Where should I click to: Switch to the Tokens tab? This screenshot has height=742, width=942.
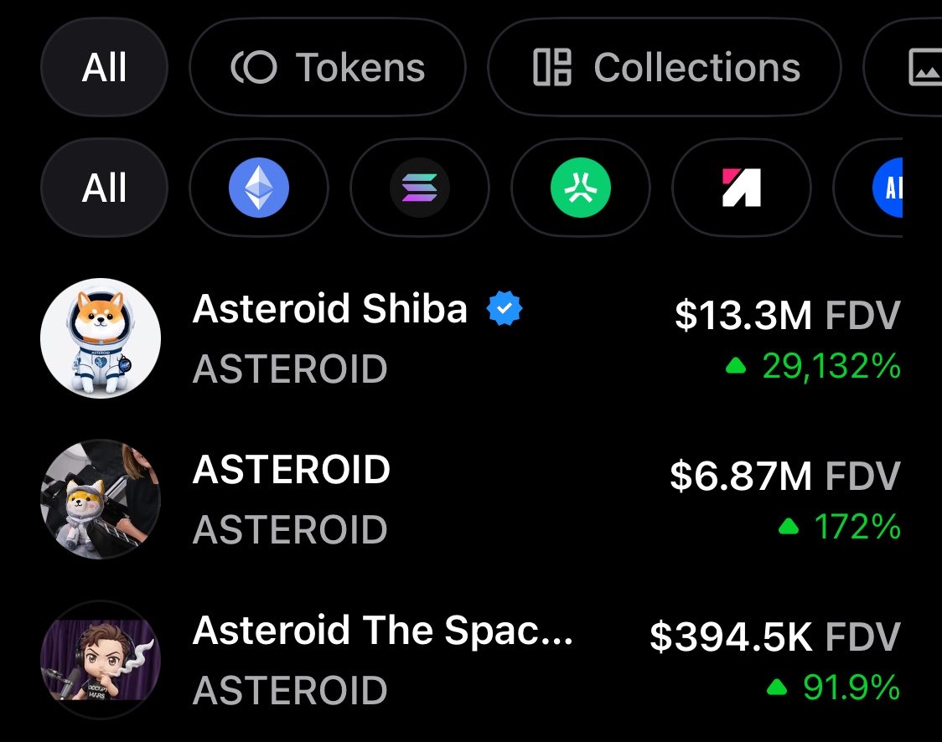pos(327,67)
